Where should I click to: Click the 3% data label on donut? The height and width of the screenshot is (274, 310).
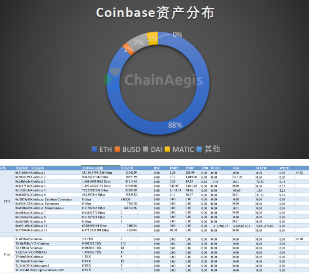click(x=153, y=38)
